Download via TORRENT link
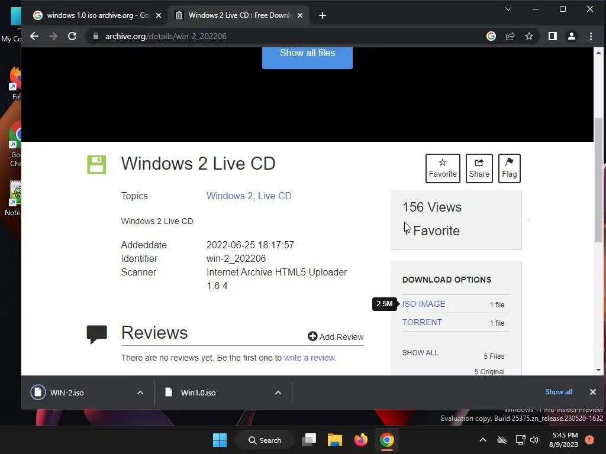Viewport: 606px width, 454px height. coord(421,322)
